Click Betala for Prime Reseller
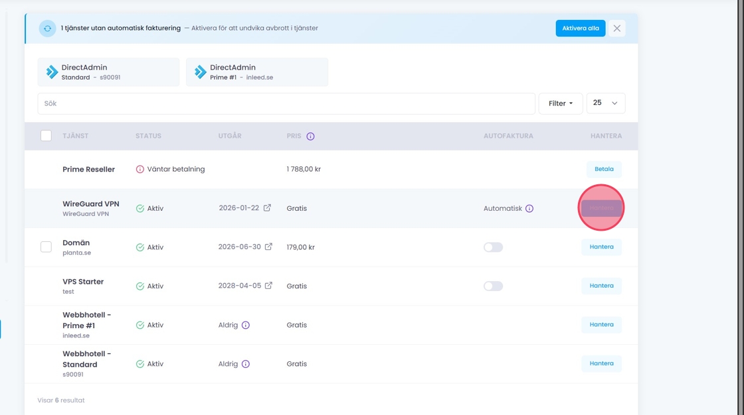Screen dimensions: 744x415 (x=603, y=169)
